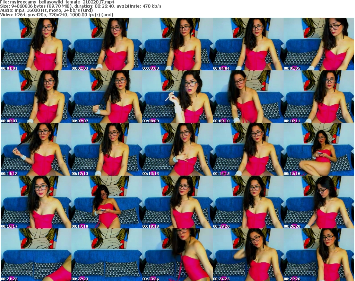Select the thumbnail timestamped 00:13:13
The height and width of the screenshot is (281, 355).
pos(177,150)
